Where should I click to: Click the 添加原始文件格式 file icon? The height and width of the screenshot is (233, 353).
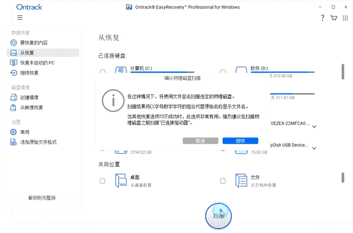tap(14, 142)
